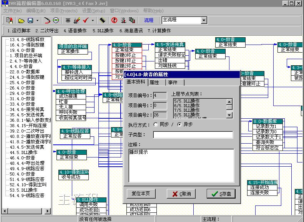Click the 请求失败标记 row on the canvas
304x222 pixels.
click(170, 55)
